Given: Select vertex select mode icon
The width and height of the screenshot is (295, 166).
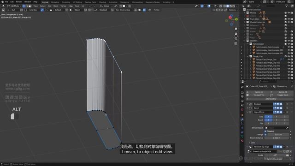Looking at the screenshot, I should pyautogui.click(x=24, y=6).
